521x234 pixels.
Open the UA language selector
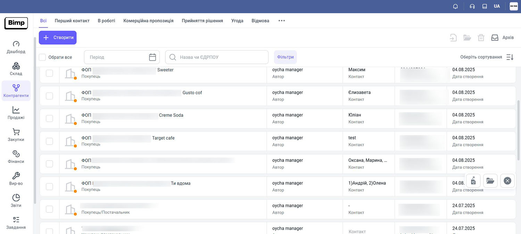coord(497,6)
